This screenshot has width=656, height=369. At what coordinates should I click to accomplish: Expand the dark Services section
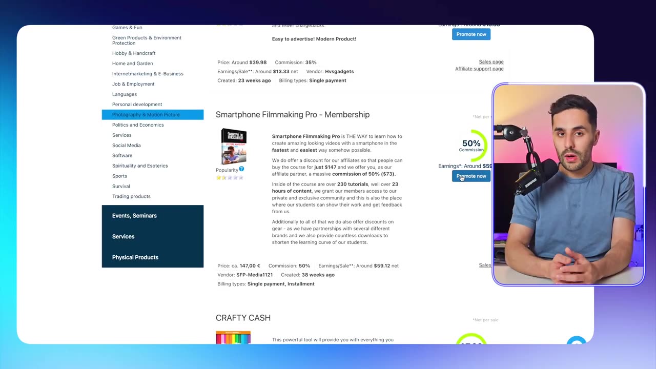(153, 237)
